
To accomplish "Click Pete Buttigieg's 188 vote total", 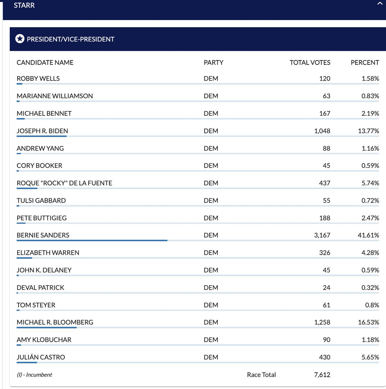I will tap(325, 218).
